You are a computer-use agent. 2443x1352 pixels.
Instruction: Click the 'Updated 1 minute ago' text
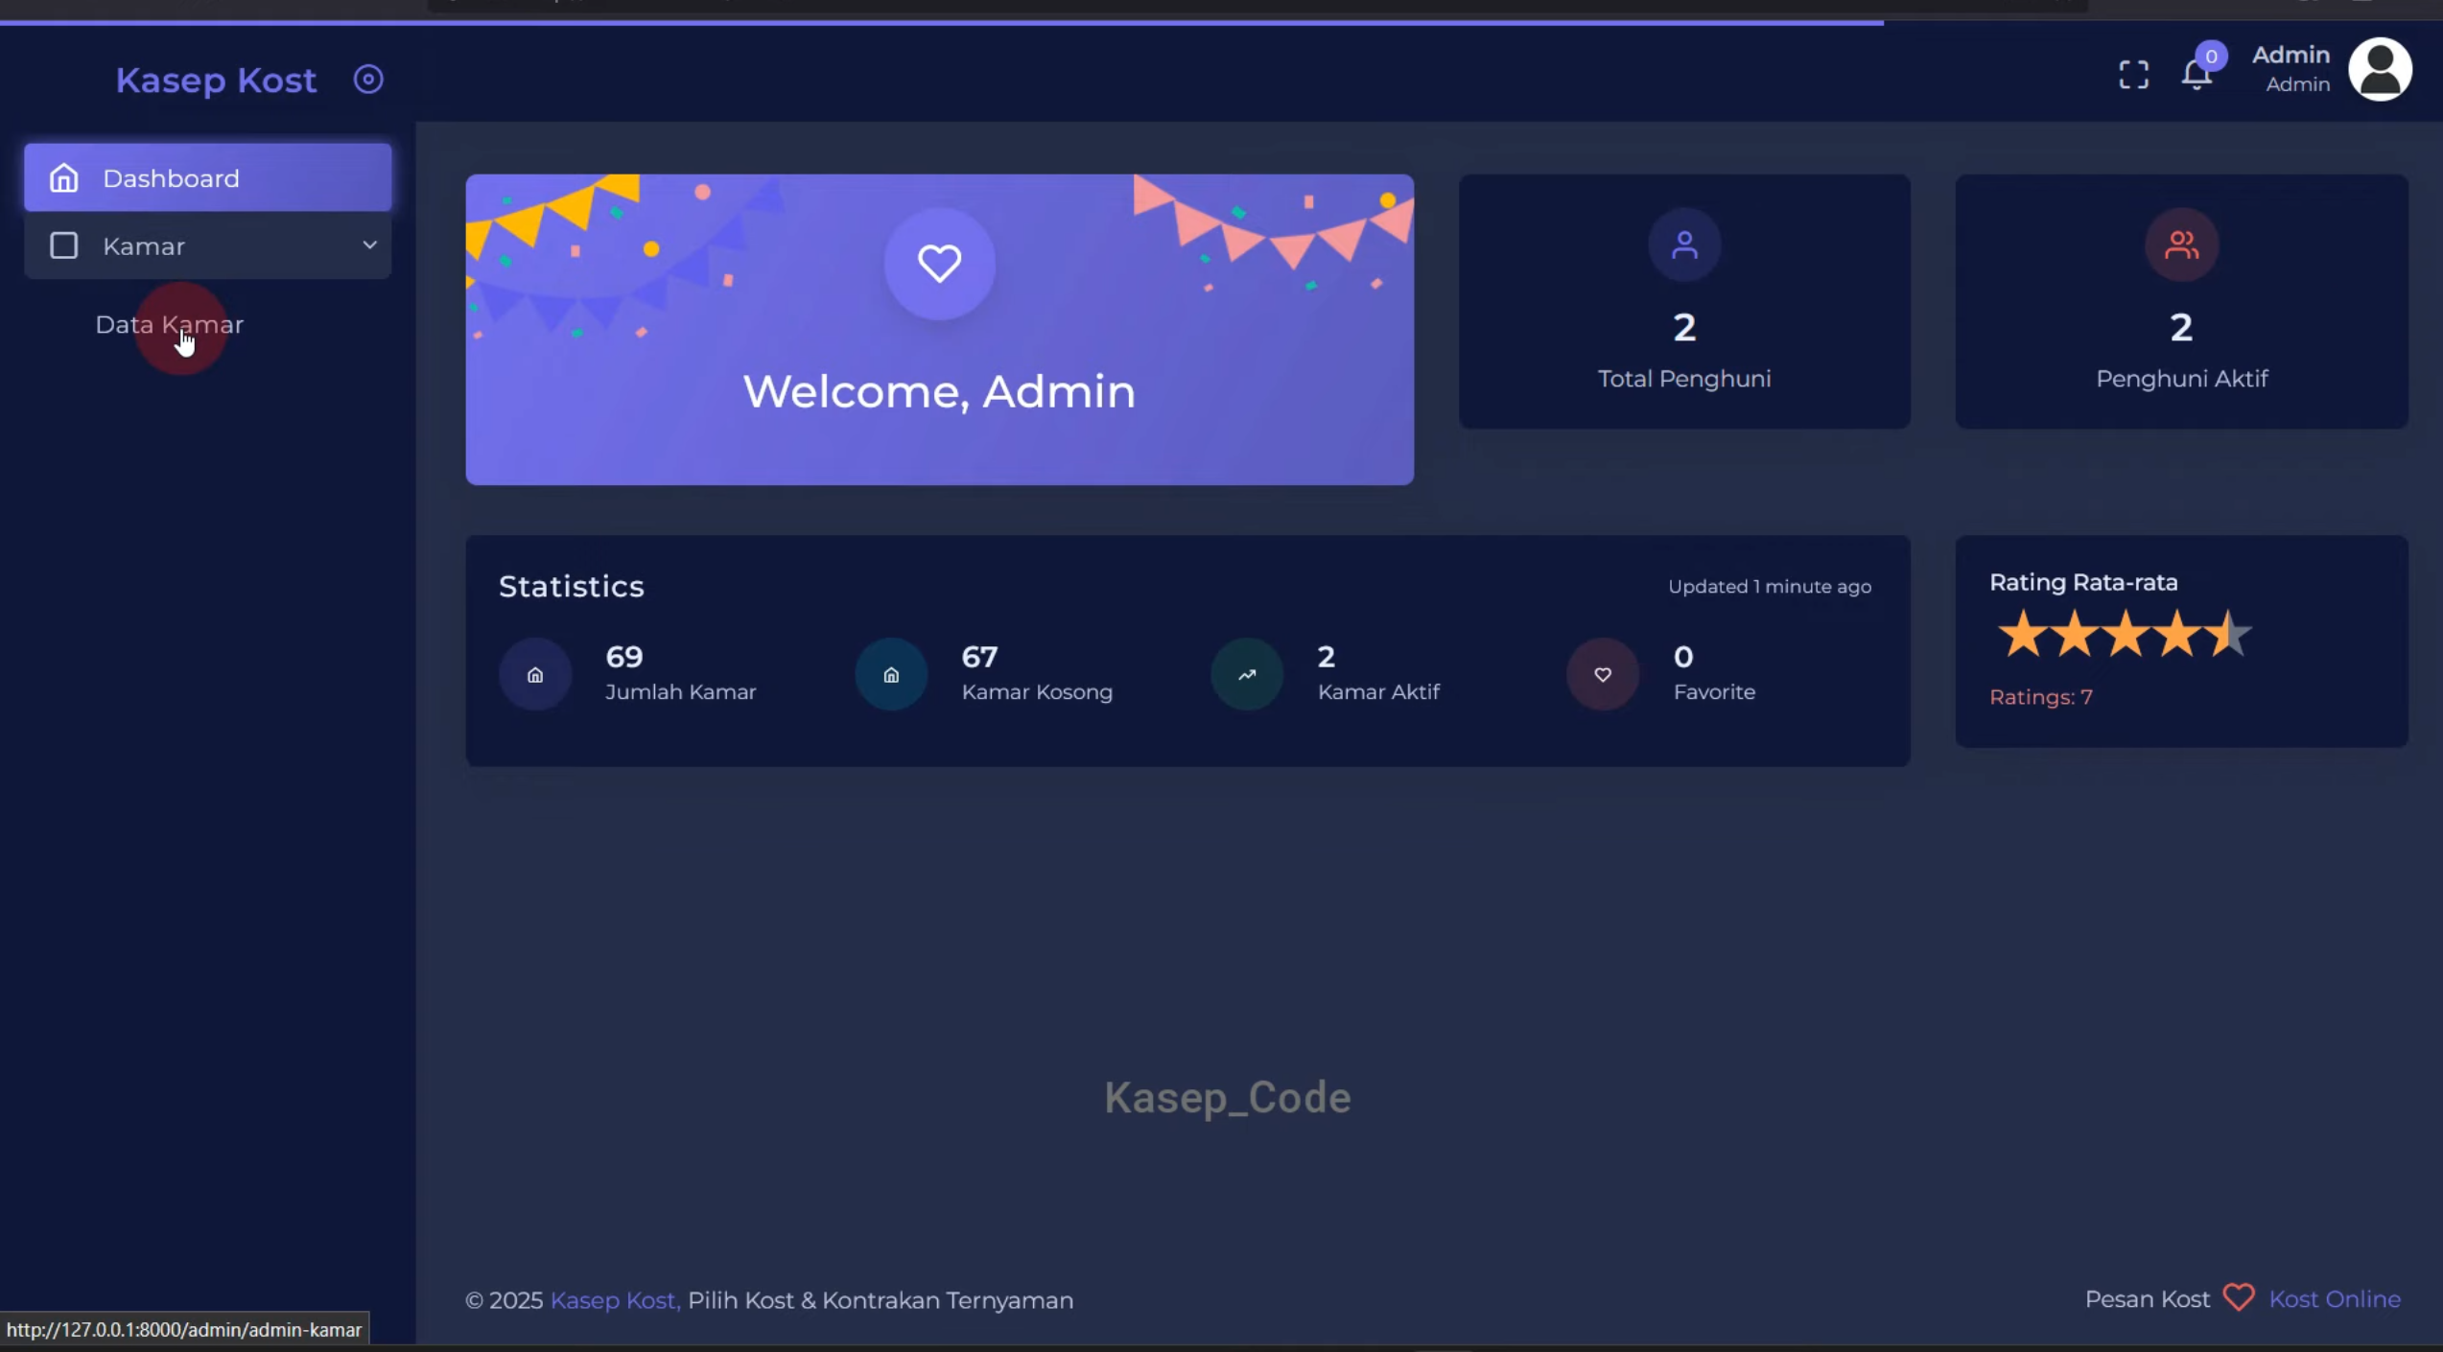[x=1769, y=587]
